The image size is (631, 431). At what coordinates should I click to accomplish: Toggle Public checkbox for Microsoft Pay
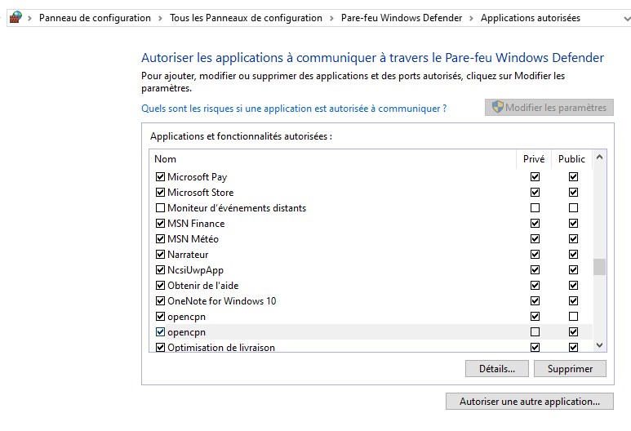click(x=574, y=176)
